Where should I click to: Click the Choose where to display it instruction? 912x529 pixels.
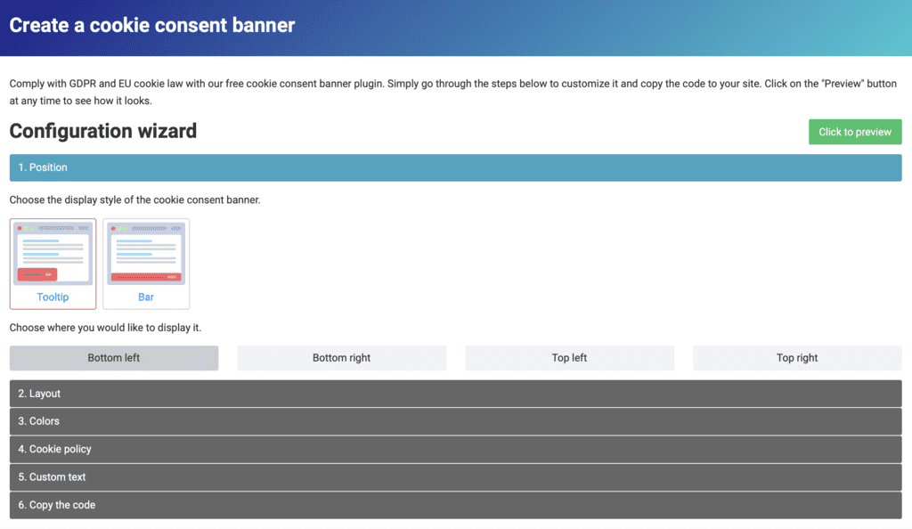coord(105,328)
